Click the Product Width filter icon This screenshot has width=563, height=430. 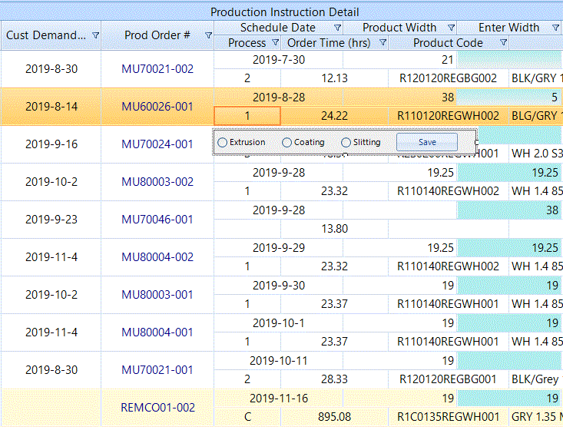click(x=451, y=28)
